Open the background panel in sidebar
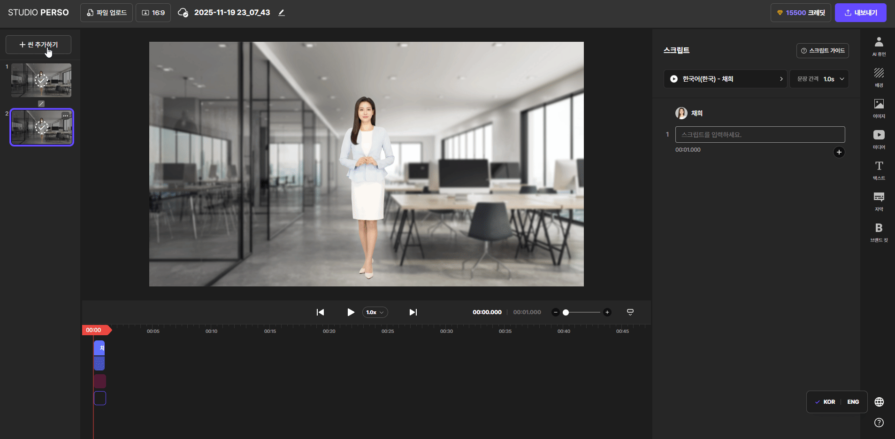Screen dimensions: 895x439 click(879, 77)
